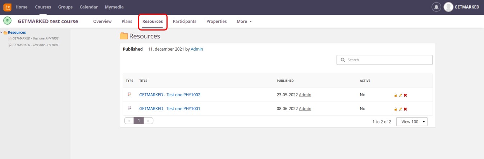Click the TITLE column header
The image size is (484, 159).
143,81
